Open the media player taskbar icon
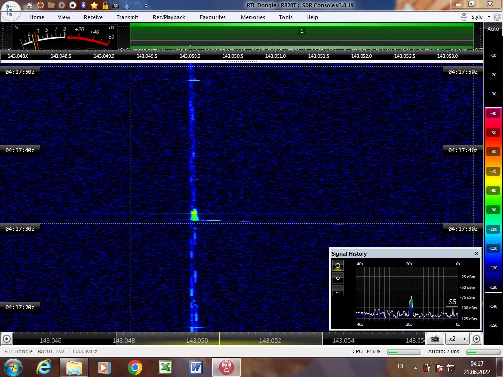Image resolution: width=503 pixels, height=377 pixels. pyautogui.click(x=104, y=367)
